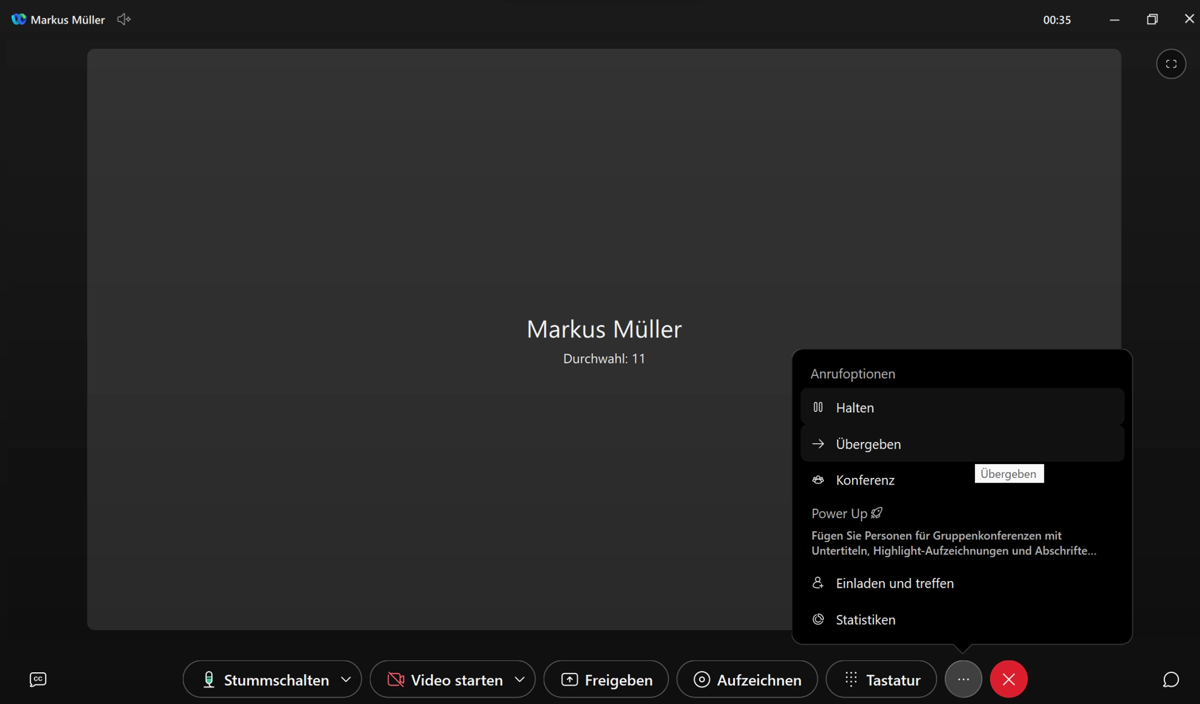Click the closed captions icon
Image resolution: width=1200 pixels, height=704 pixels.
tap(38, 679)
